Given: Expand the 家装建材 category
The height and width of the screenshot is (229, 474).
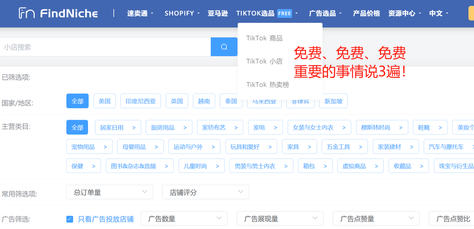Looking at the screenshot, I should pos(396,147).
